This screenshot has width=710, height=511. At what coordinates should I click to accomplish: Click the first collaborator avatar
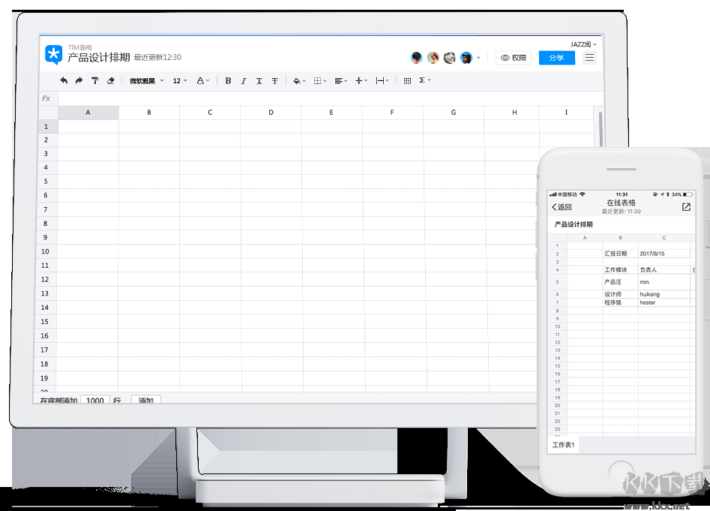[417, 58]
